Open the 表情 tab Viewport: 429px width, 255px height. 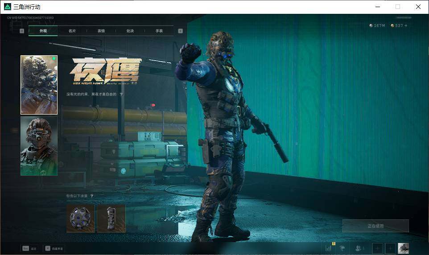click(x=101, y=31)
